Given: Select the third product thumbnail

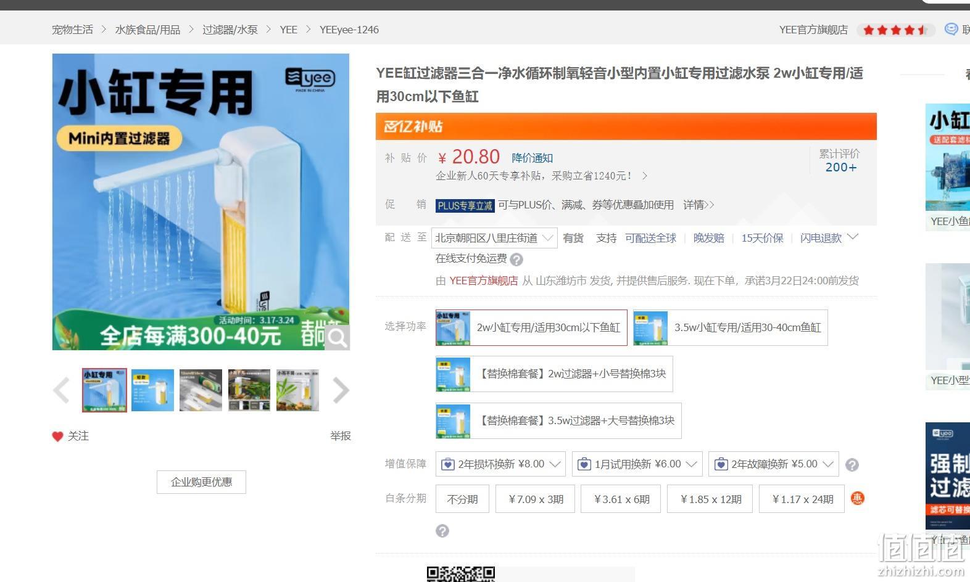Looking at the screenshot, I should click(x=201, y=390).
